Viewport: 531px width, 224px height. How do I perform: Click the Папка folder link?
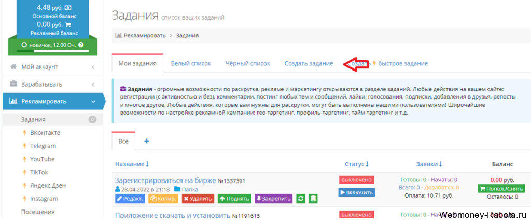[x=190, y=189]
